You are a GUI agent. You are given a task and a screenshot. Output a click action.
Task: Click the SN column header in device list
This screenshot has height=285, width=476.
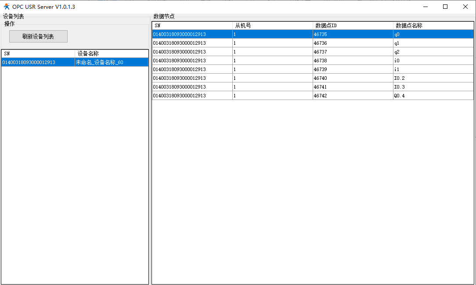(38, 53)
